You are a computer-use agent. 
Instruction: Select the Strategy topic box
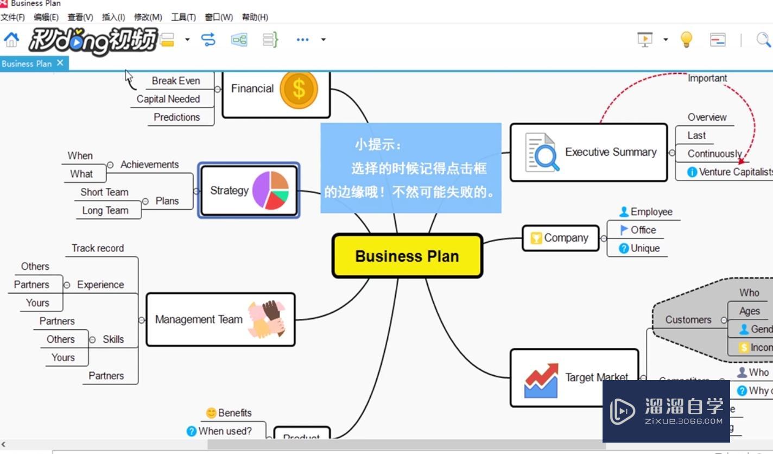click(249, 191)
